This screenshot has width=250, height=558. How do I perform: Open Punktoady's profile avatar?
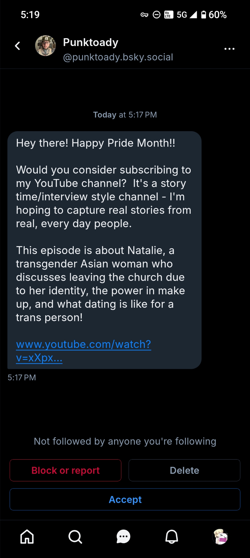tap(45, 46)
